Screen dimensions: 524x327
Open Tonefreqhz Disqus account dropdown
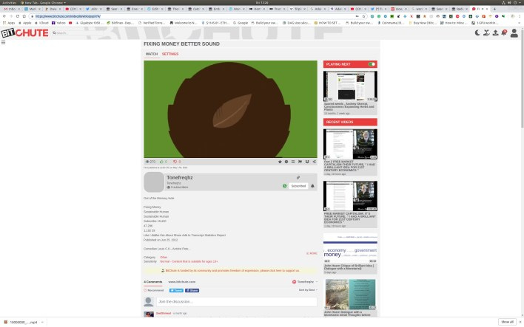point(305,282)
